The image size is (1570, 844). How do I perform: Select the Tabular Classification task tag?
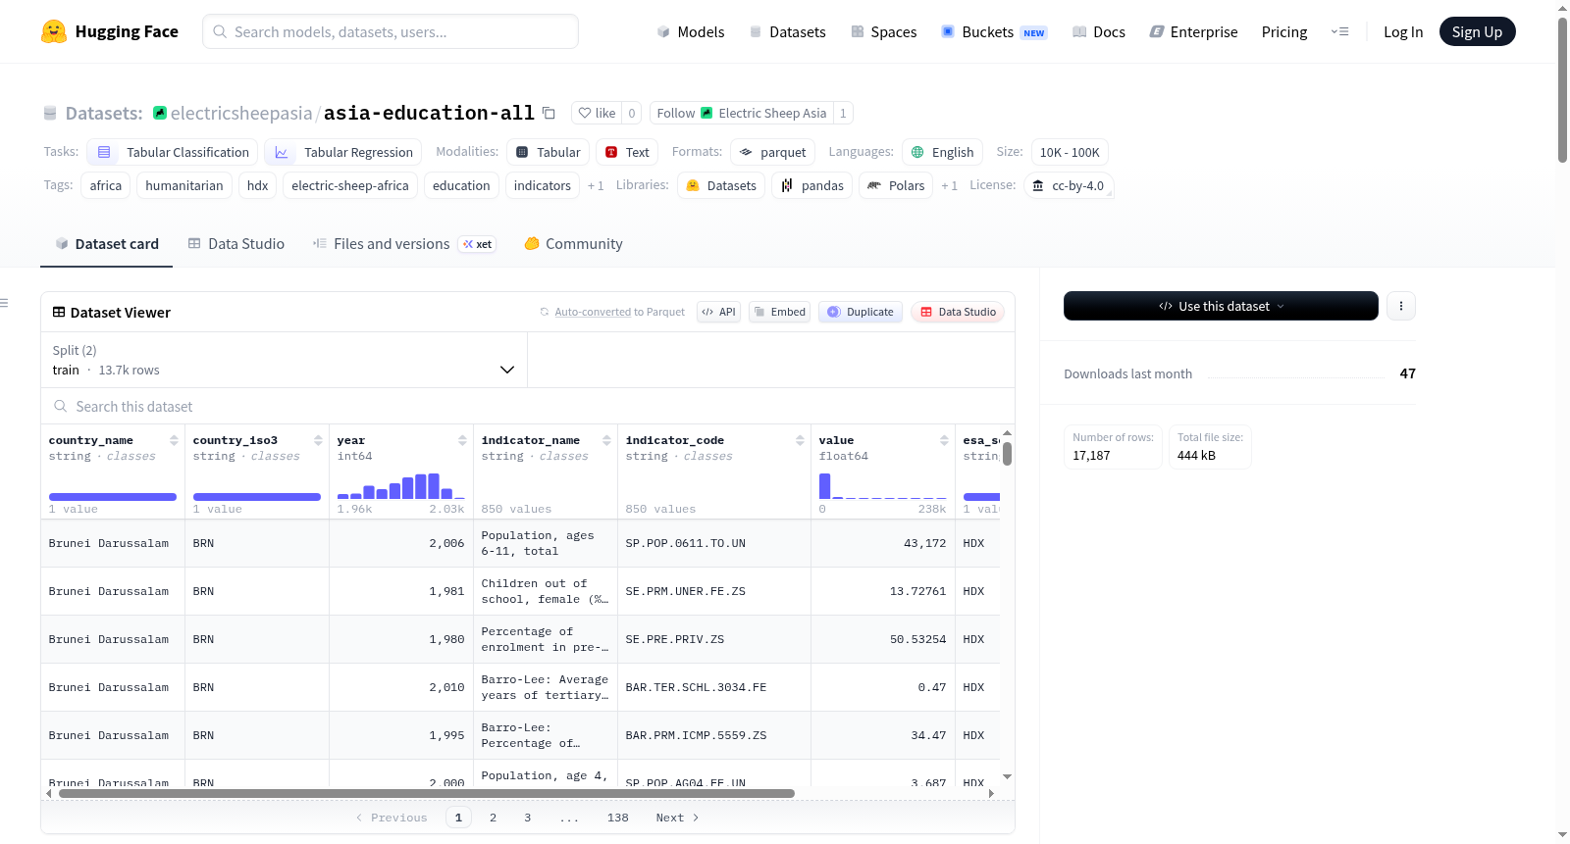pos(173,152)
